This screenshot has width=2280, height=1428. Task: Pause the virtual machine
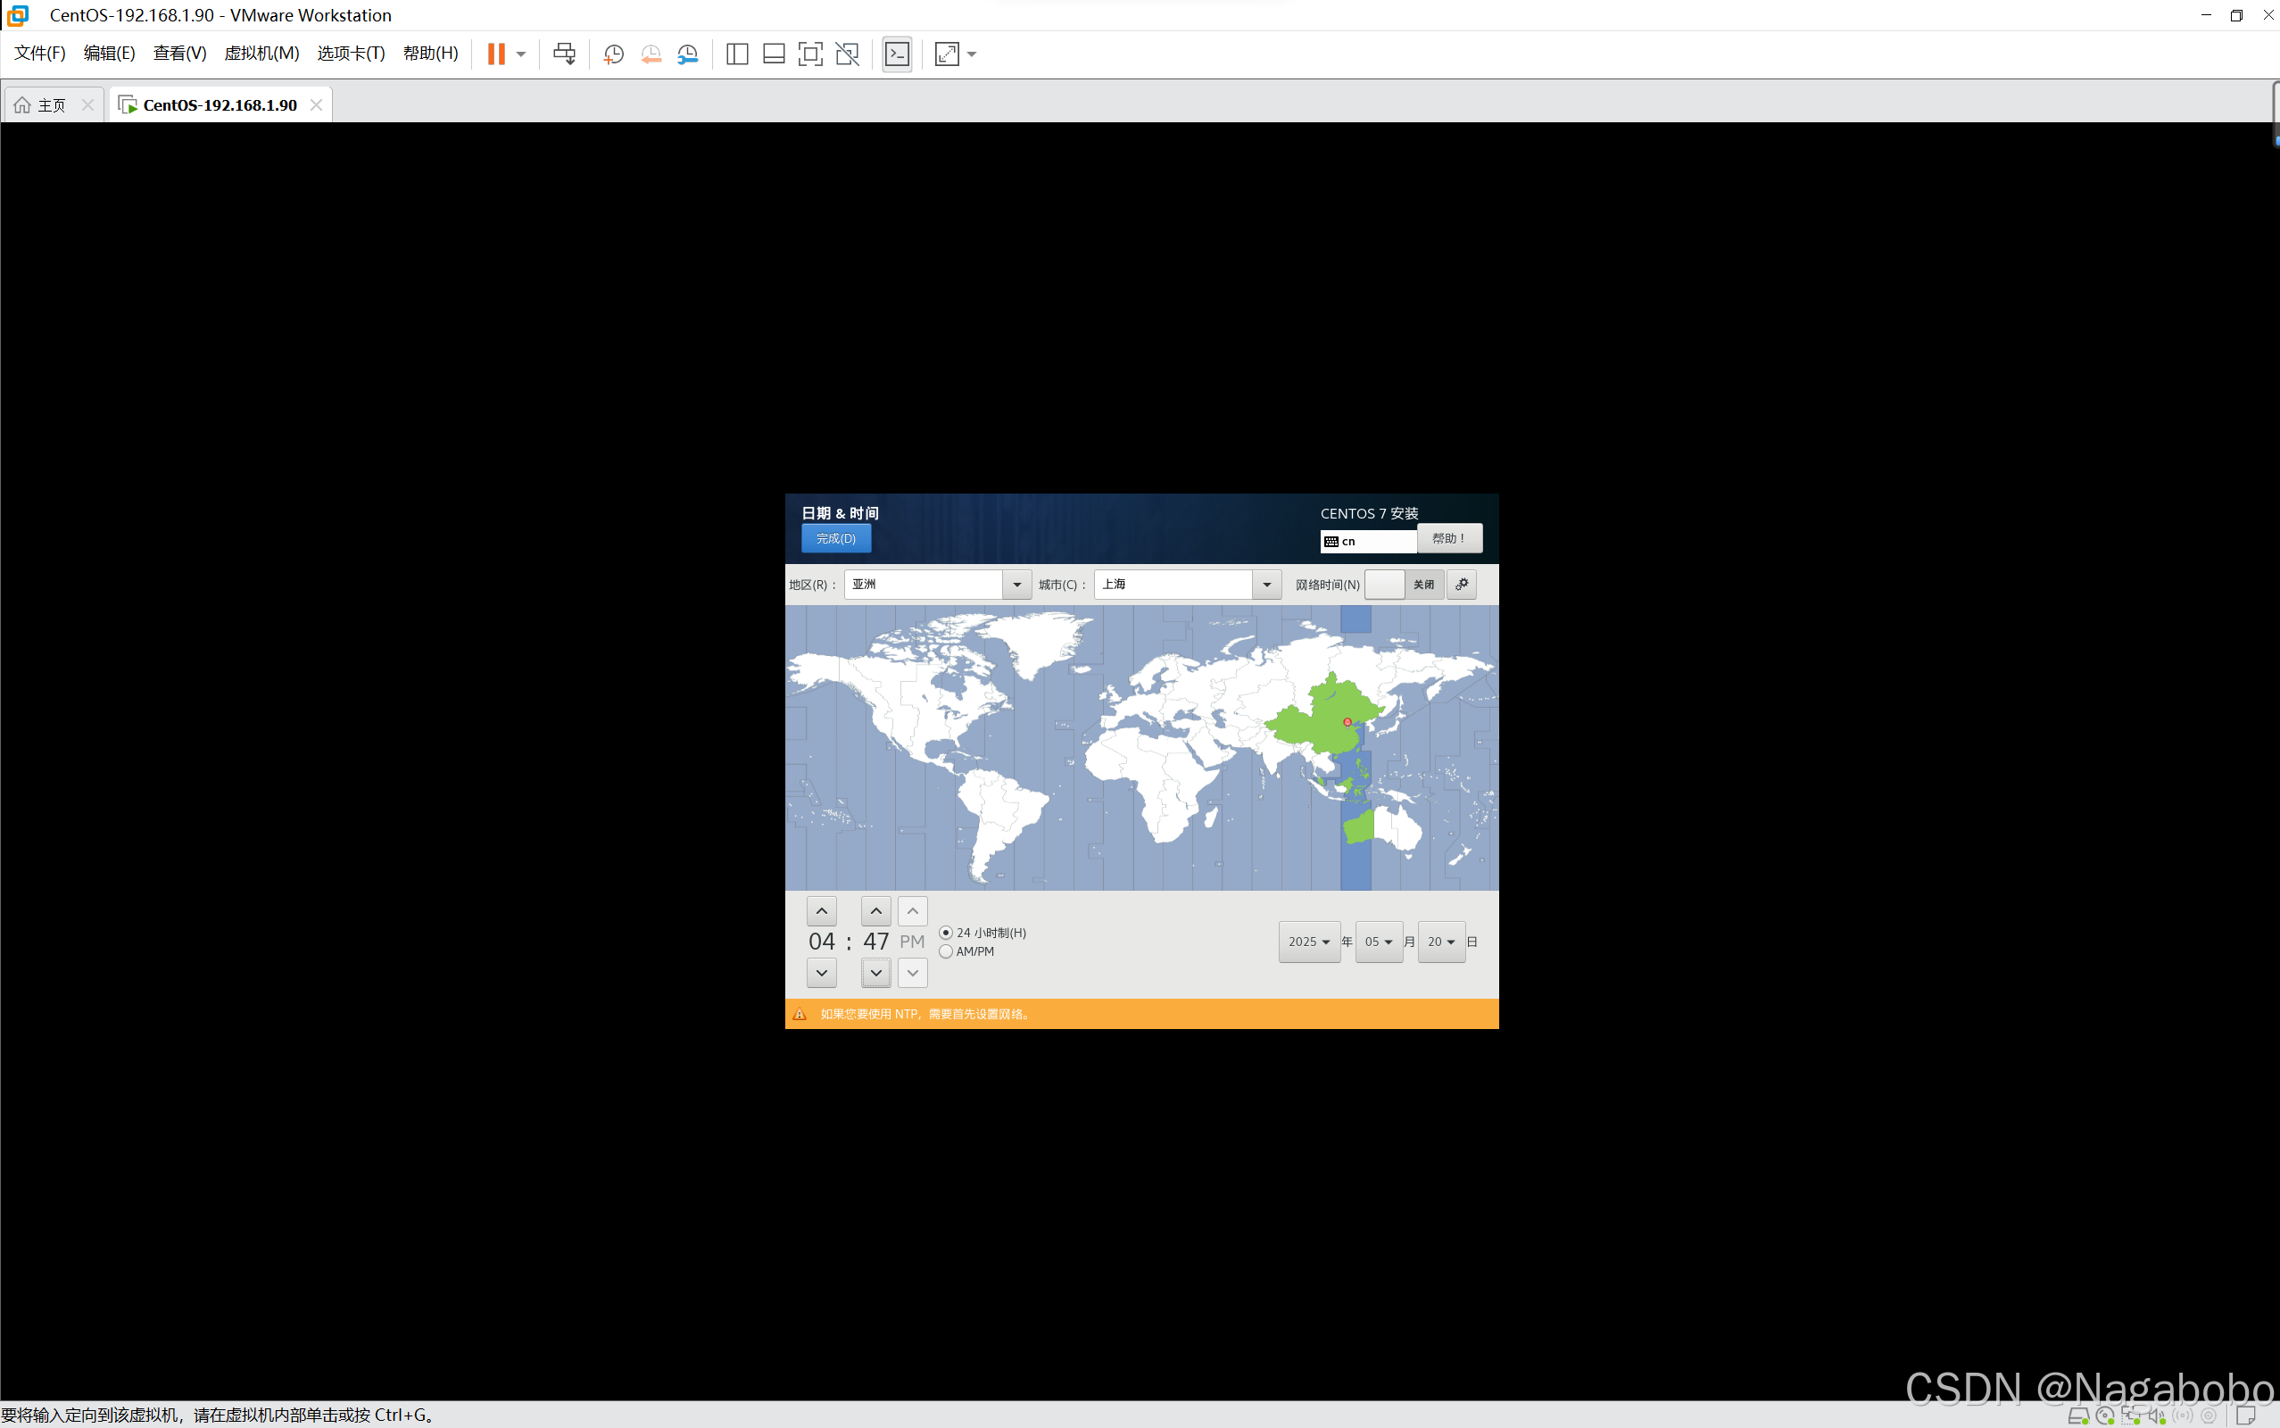[x=495, y=54]
